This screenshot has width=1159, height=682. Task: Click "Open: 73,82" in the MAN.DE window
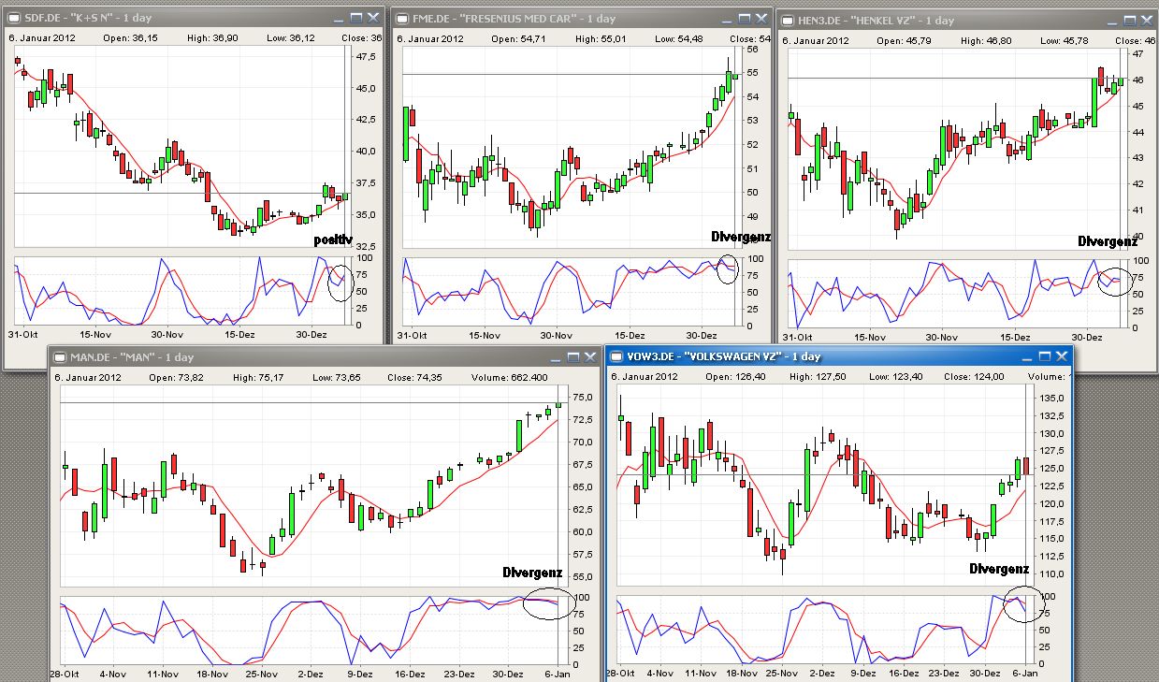[175, 377]
